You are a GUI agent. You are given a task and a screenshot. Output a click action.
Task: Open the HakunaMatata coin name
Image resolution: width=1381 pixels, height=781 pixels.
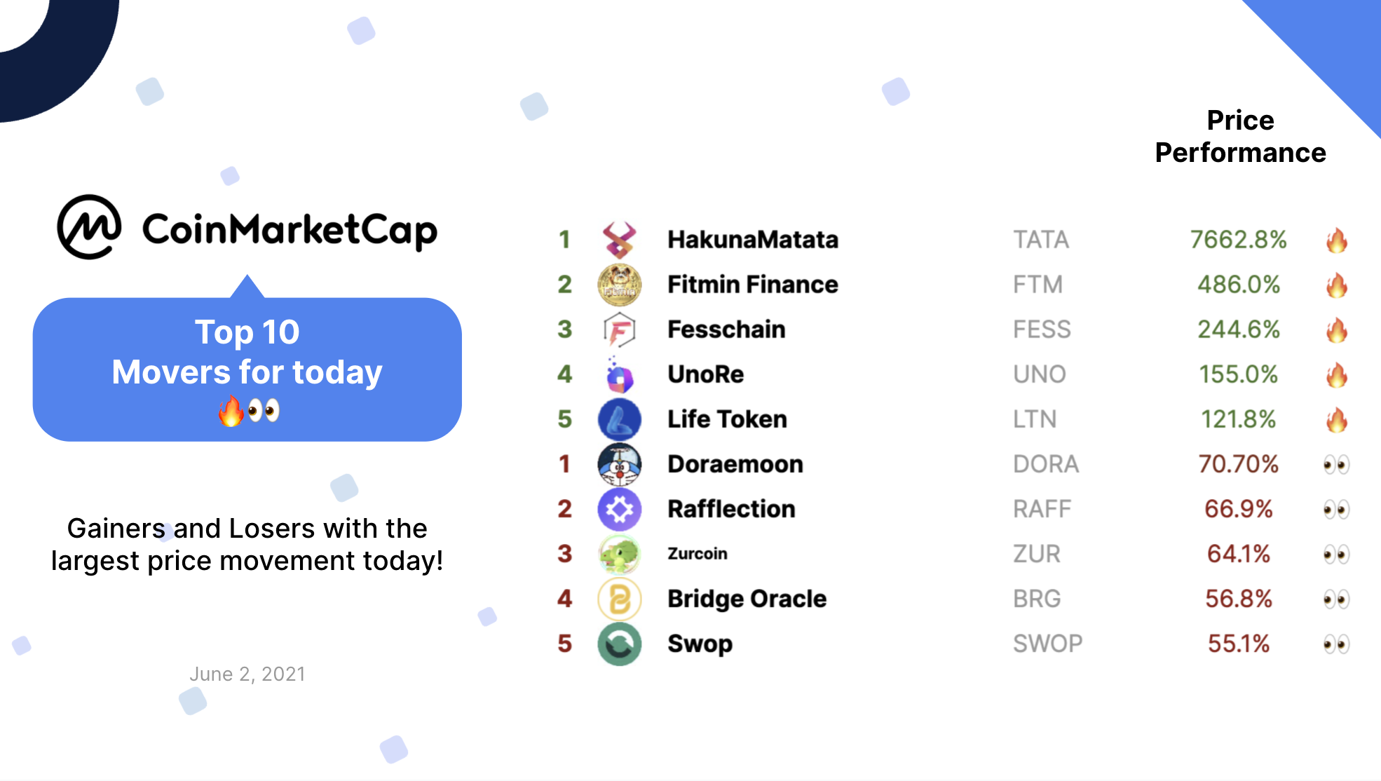click(x=753, y=240)
